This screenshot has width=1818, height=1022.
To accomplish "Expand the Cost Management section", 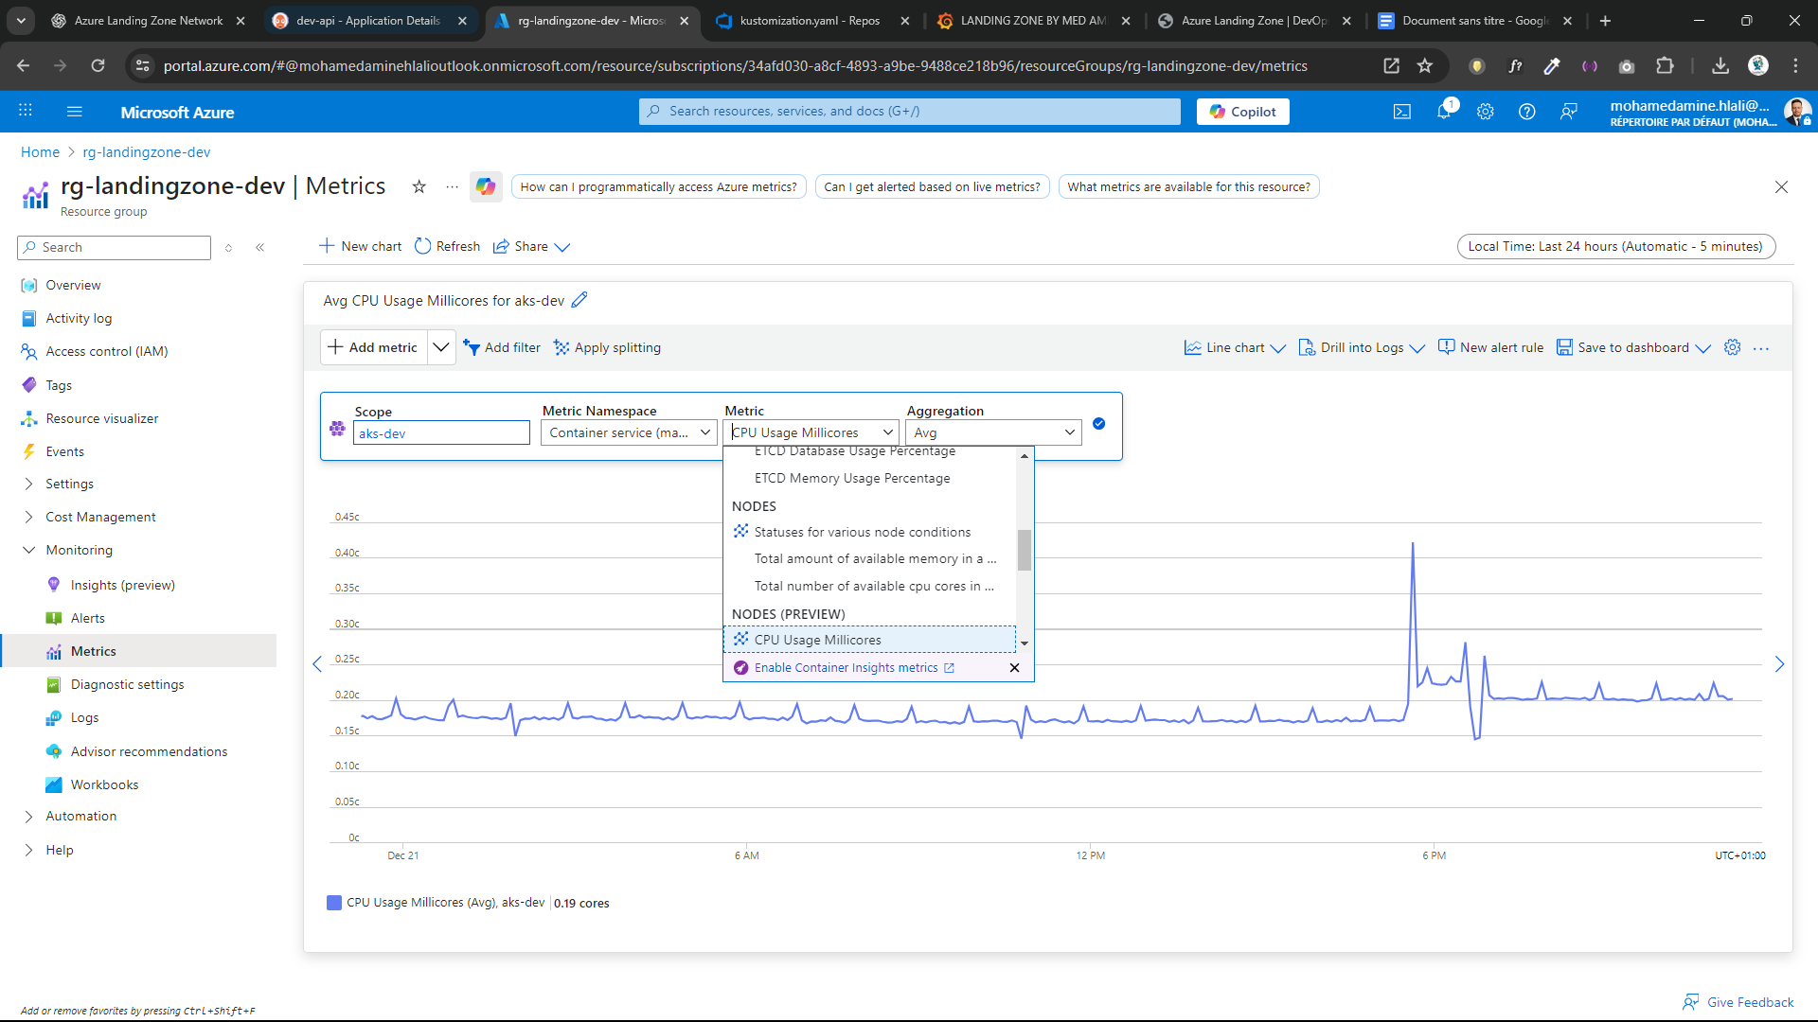I will pos(100,516).
